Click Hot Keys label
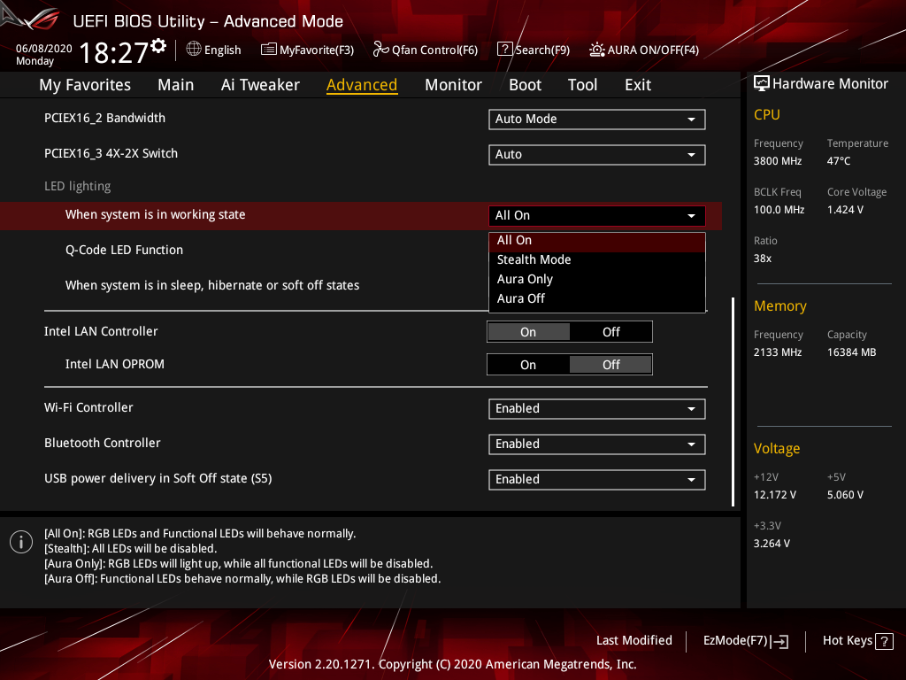This screenshot has width=906, height=680. click(847, 641)
